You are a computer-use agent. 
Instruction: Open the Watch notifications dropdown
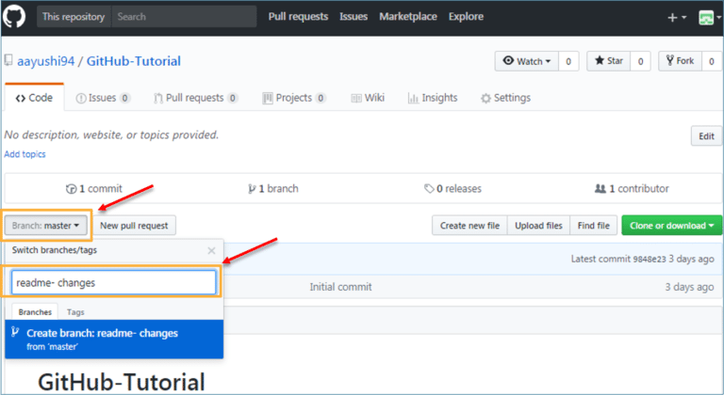click(525, 61)
